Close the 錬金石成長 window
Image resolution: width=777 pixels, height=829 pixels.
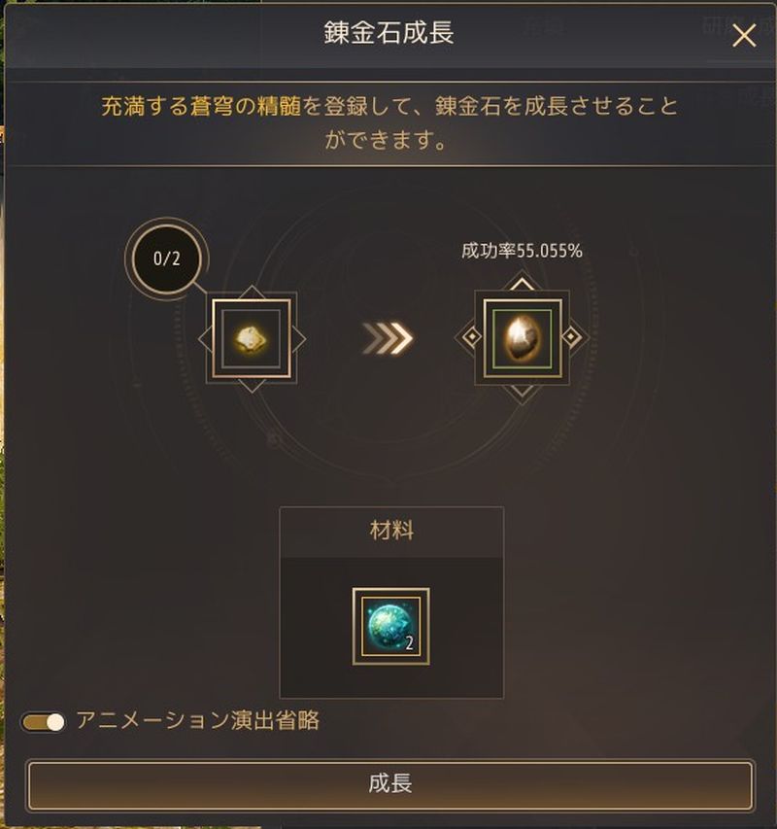pos(744,37)
